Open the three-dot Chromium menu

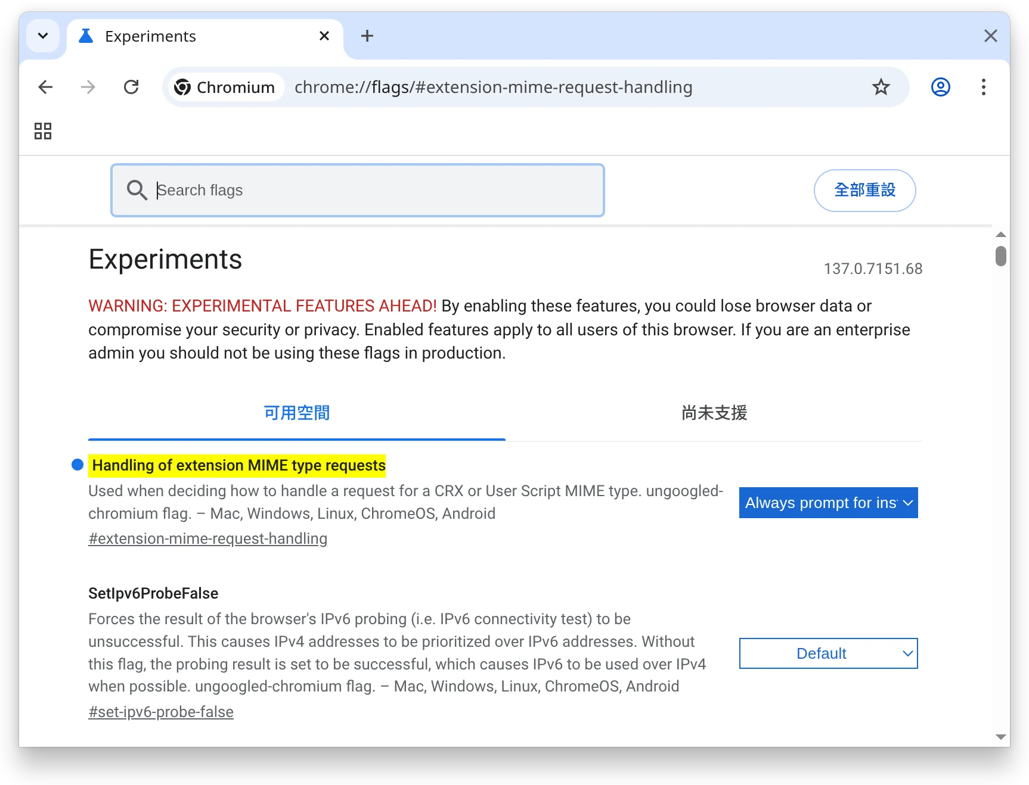click(x=983, y=88)
